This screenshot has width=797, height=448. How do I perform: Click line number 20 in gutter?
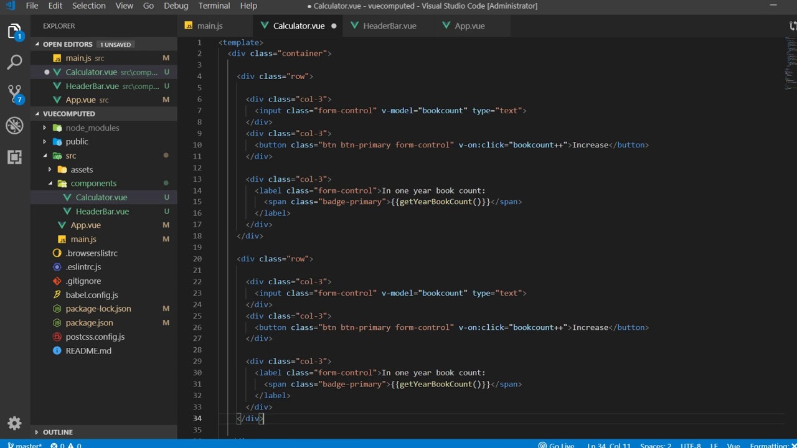pyautogui.click(x=197, y=259)
